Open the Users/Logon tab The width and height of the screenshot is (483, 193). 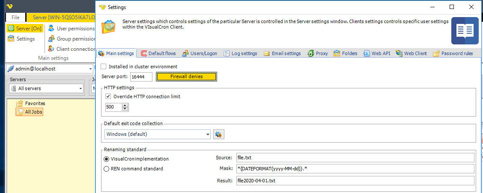[x=200, y=53]
